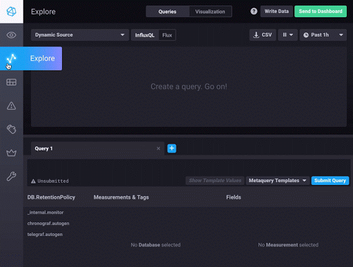
Task: Open Configuration via the wrench icon
Action: (x=11, y=177)
